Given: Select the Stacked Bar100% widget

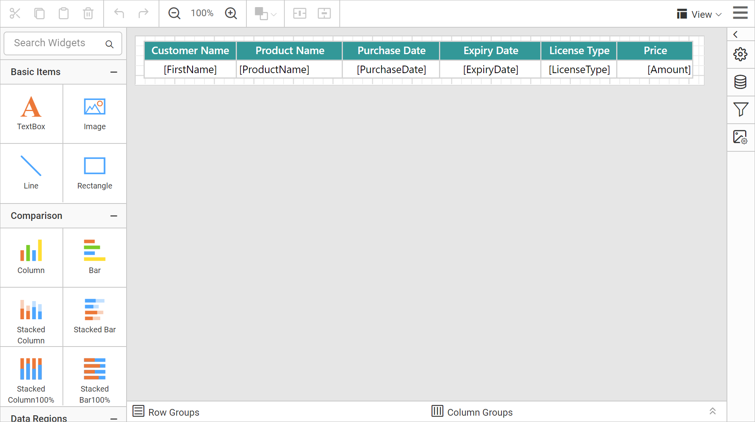Looking at the screenshot, I should point(95,376).
